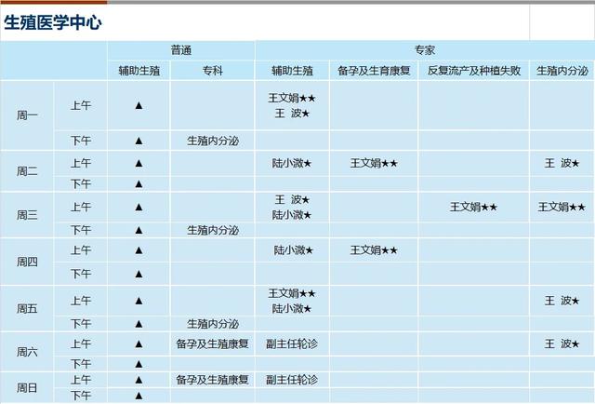
Task: Click 陆小溦★ in the 周五 上午 row
Action: (292, 309)
